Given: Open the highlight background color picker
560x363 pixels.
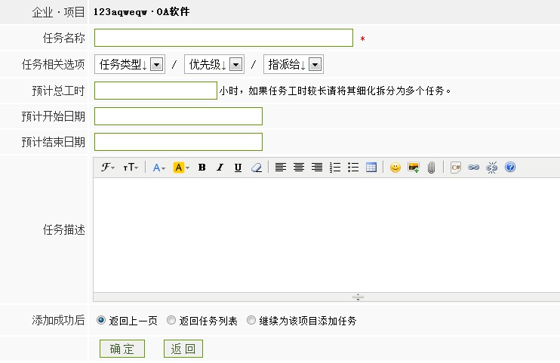Looking at the screenshot, I should (181, 168).
